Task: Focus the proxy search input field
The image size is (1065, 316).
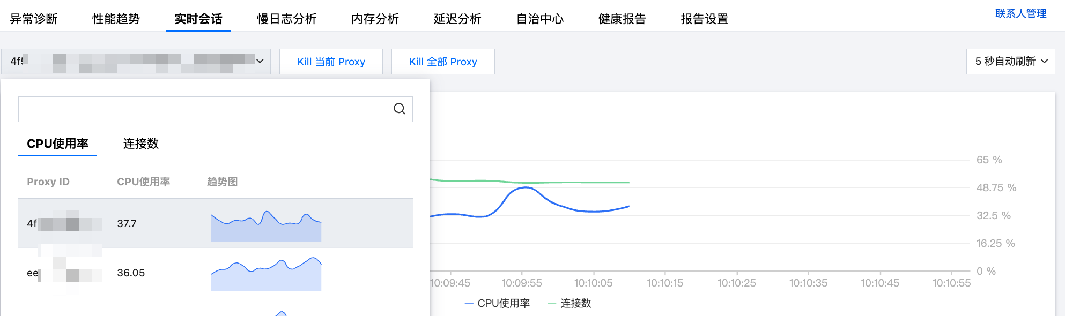Action: 204,109
